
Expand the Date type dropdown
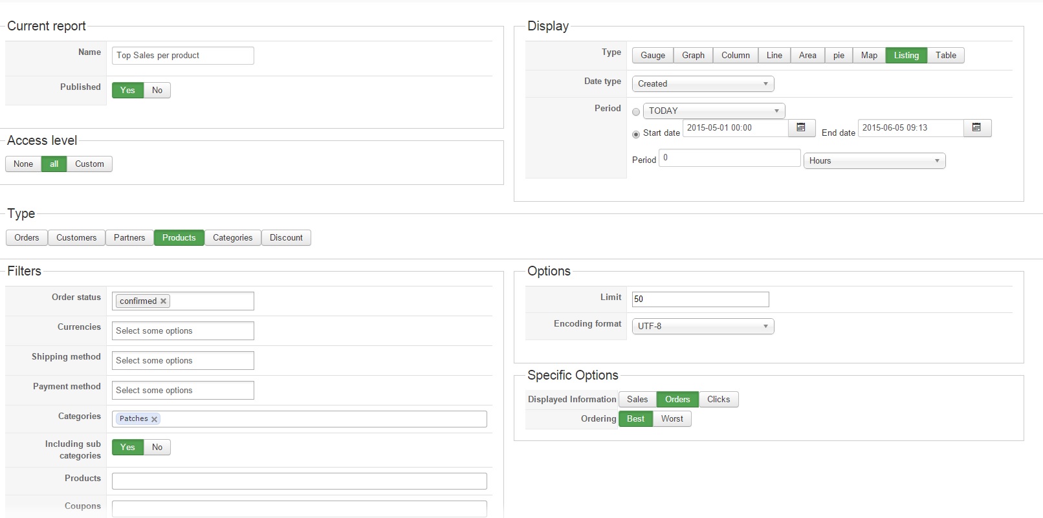703,84
